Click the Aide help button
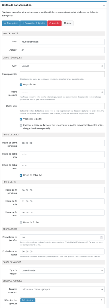The height and width of the screenshot is (308, 109). 68,23
